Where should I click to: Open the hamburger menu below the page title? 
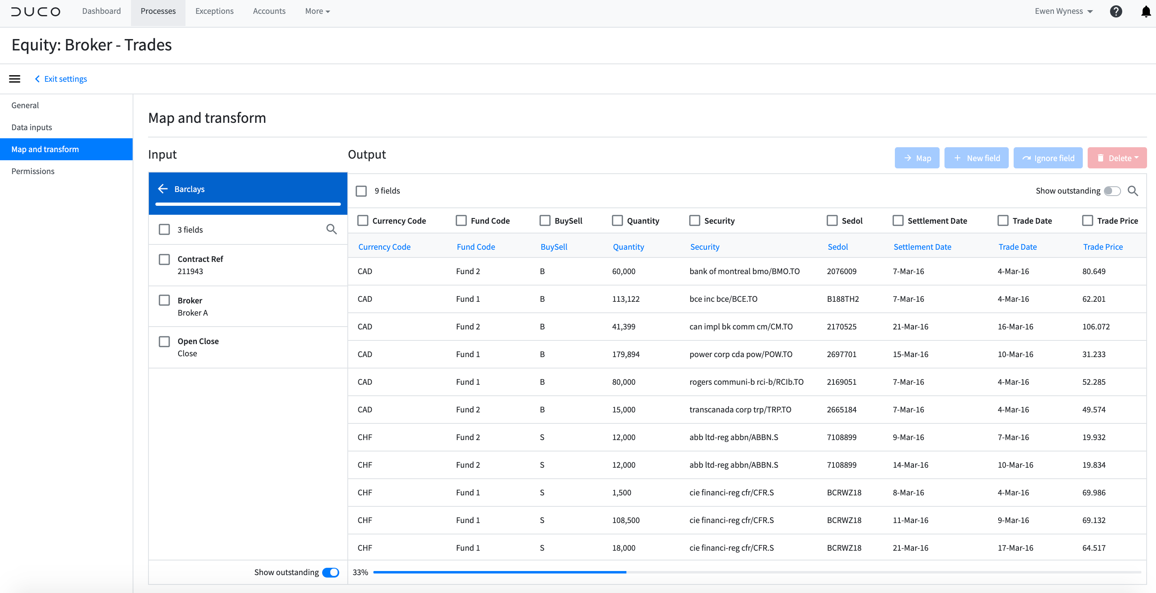click(x=15, y=78)
